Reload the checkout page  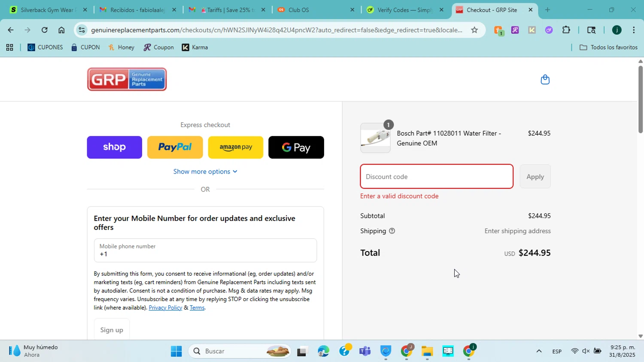[x=45, y=30]
